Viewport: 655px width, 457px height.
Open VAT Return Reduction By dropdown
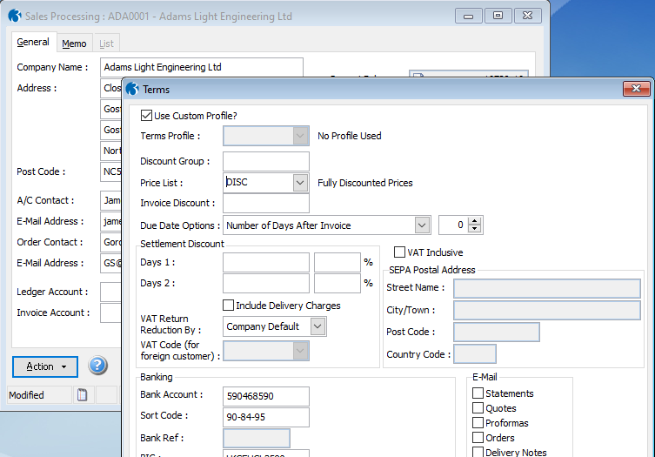[x=317, y=326]
